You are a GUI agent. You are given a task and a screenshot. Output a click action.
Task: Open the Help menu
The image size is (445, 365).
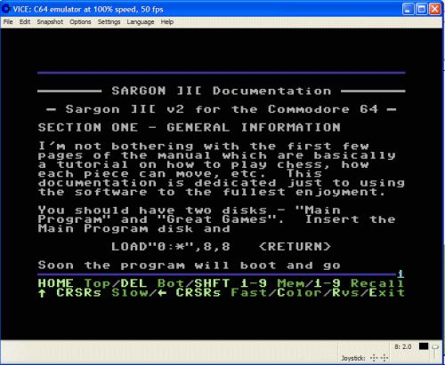(167, 22)
